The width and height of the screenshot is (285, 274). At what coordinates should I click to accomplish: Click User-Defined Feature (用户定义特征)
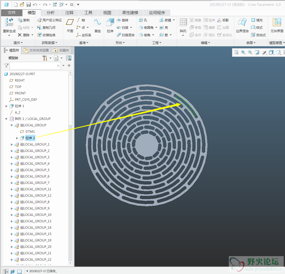pos(49,20)
